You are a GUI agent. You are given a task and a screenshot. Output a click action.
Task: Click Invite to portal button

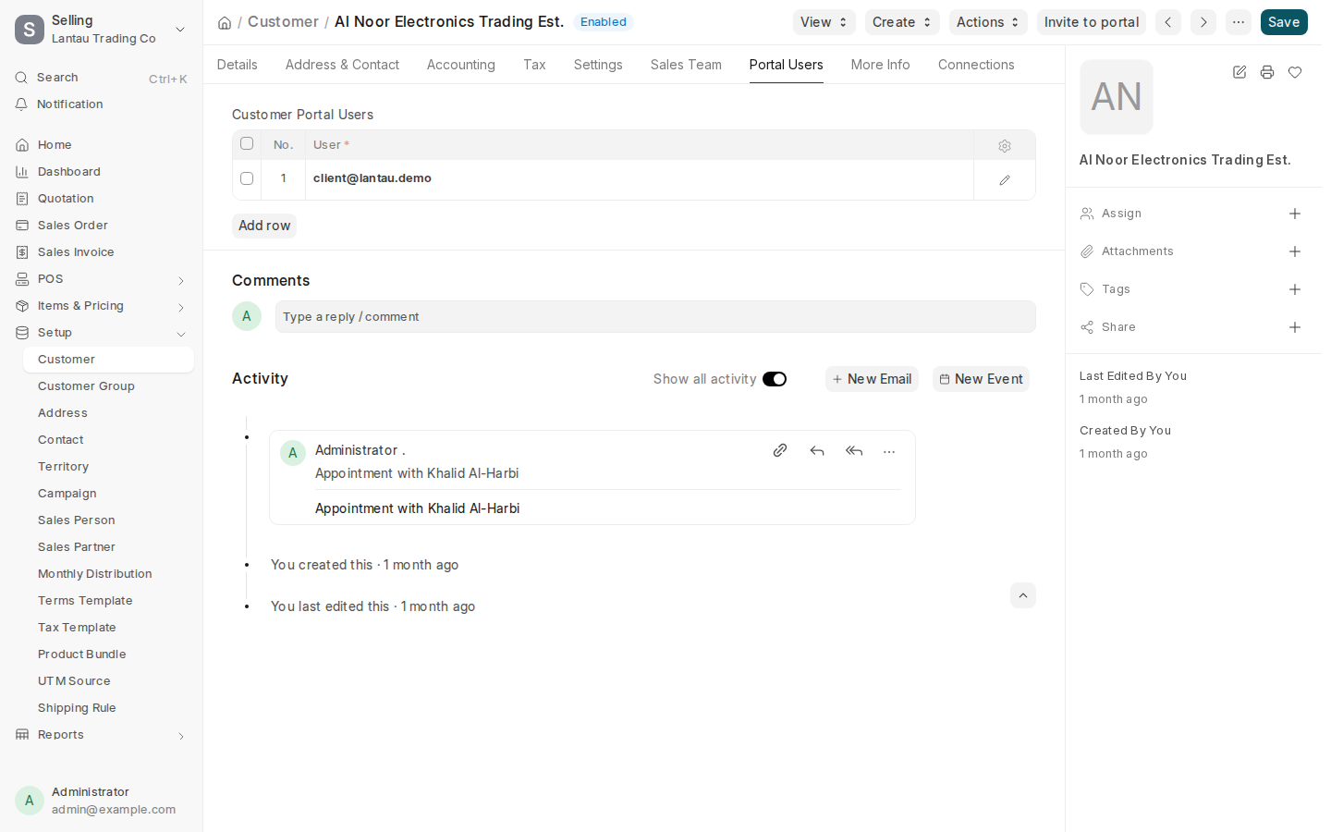point(1092,22)
